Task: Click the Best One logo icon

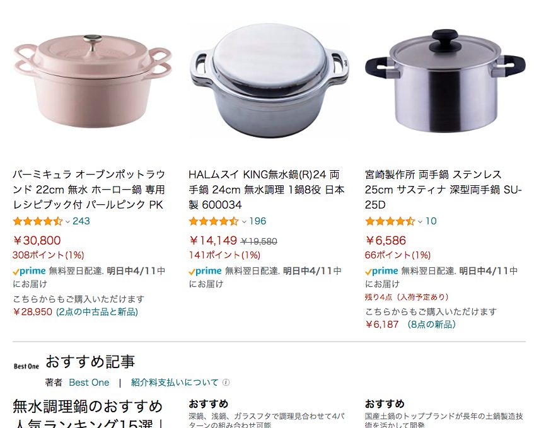Action: tap(26, 366)
